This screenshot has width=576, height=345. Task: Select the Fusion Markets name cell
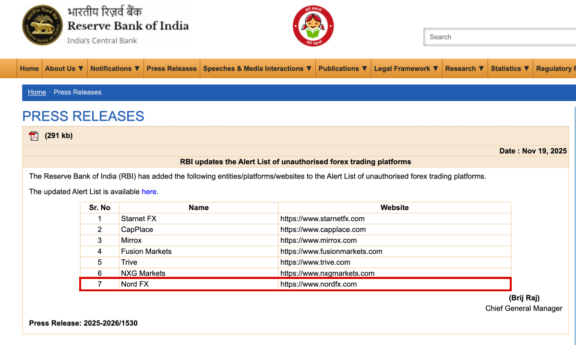click(x=199, y=251)
